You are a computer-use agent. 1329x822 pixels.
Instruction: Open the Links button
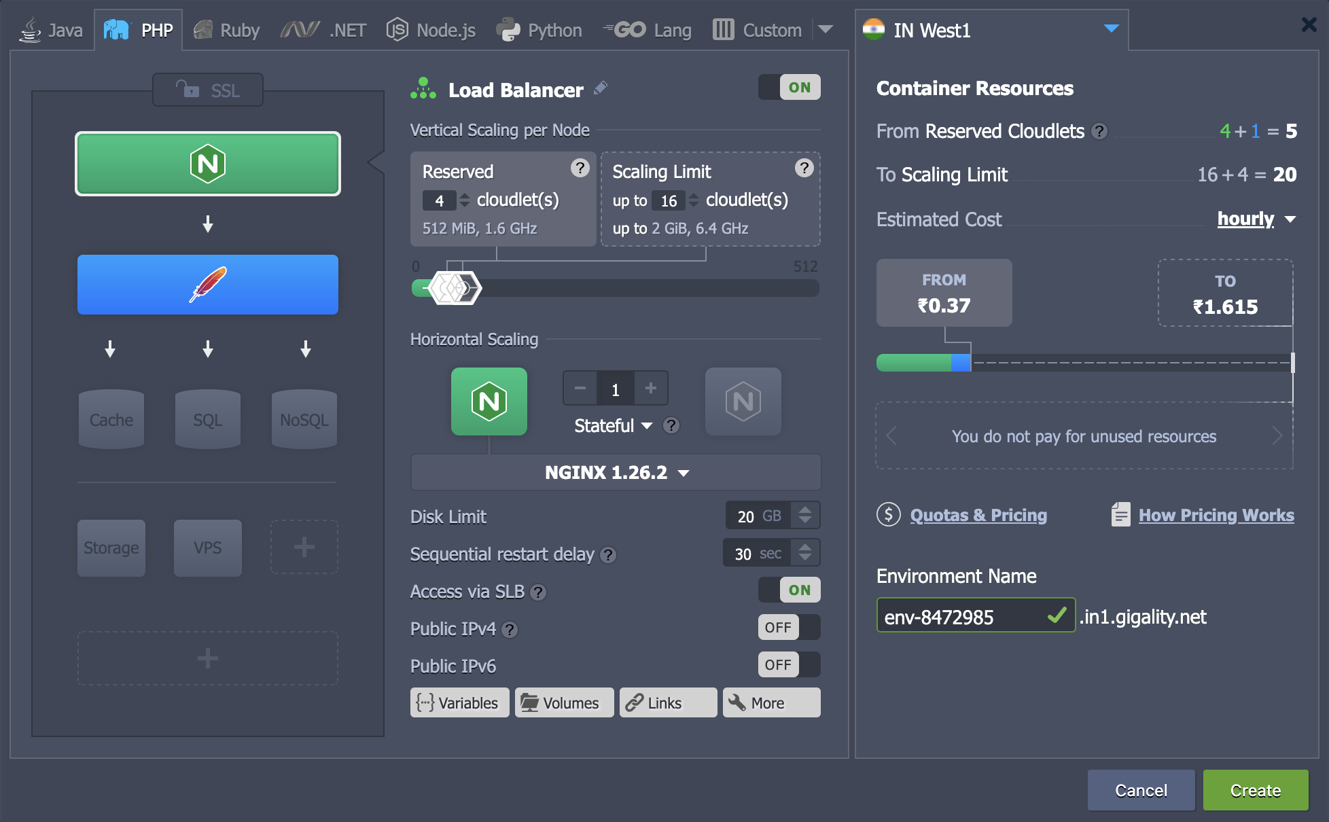[x=669, y=702]
